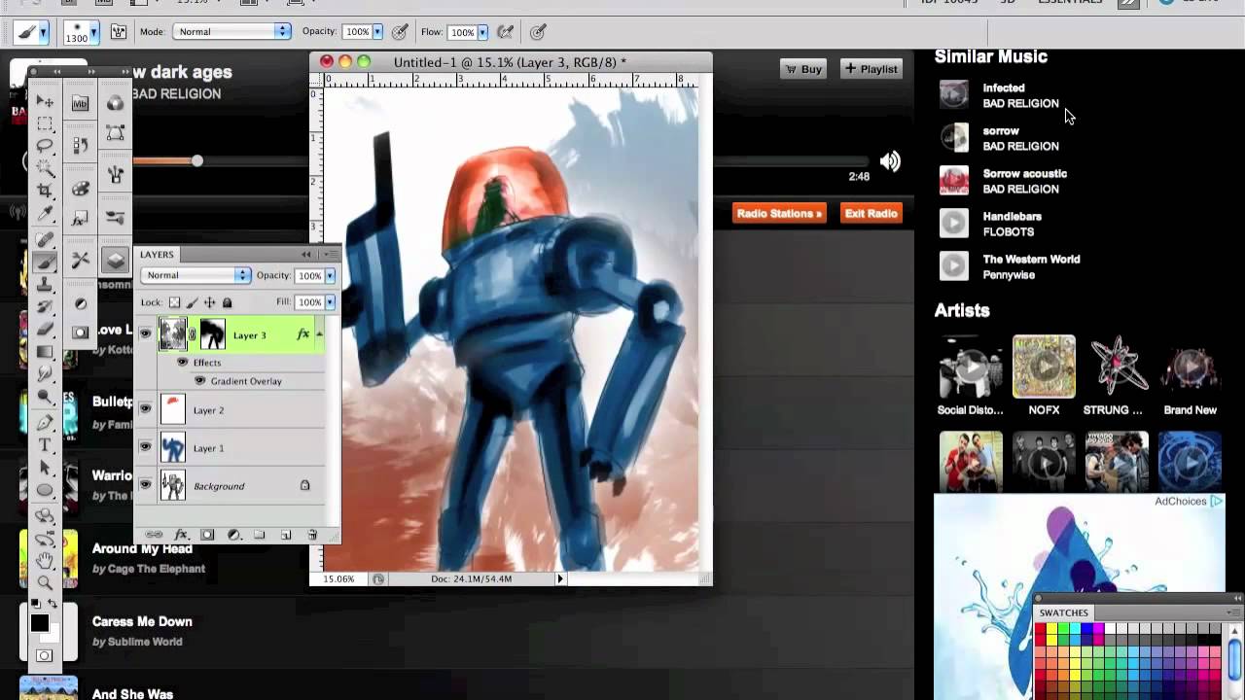Viewport: 1245px width, 700px height.
Task: Select the History Brush tool
Action: point(45,306)
